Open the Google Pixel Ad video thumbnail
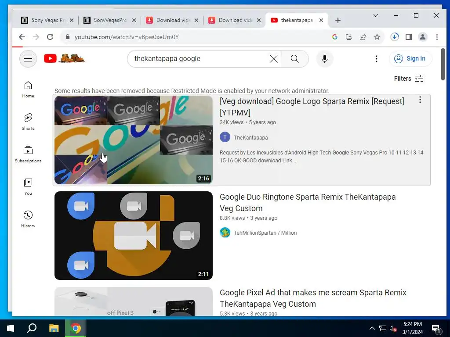Screen dimensions: 450x337 coord(134,301)
